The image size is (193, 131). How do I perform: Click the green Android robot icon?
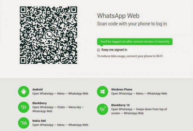pyautogui.click(x=24, y=91)
